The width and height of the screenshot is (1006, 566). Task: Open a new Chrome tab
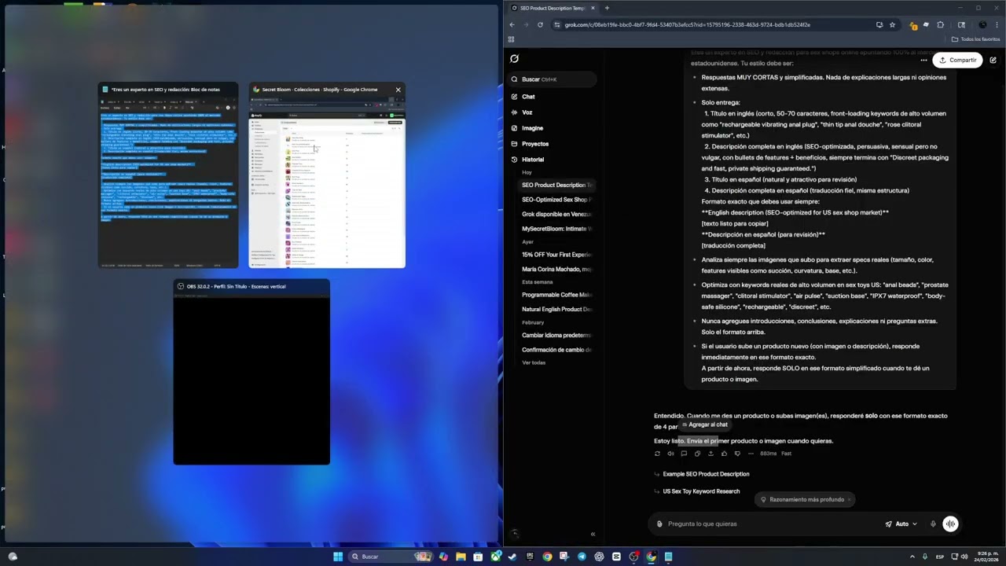(x=607, y=8)
